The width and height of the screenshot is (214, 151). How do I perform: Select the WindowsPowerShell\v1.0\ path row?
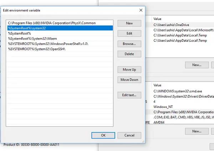60,44
